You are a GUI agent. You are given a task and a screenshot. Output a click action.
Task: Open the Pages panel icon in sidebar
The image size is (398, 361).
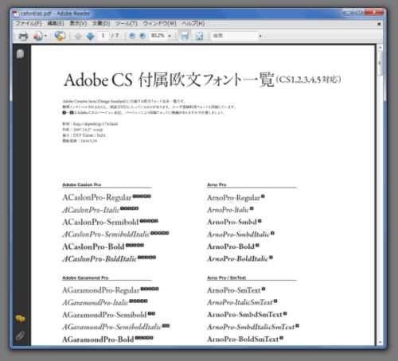[20, 54]
